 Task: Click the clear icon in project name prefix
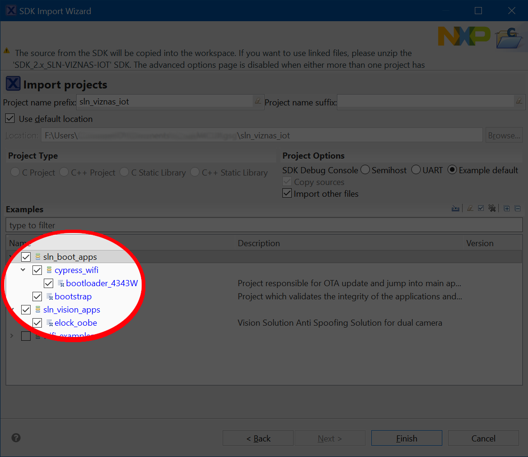click(258, 101)
